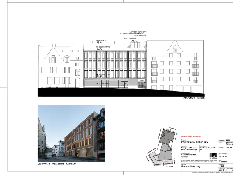Click the owner name 'Brødrene Jangaard AS'

point(207,149)
